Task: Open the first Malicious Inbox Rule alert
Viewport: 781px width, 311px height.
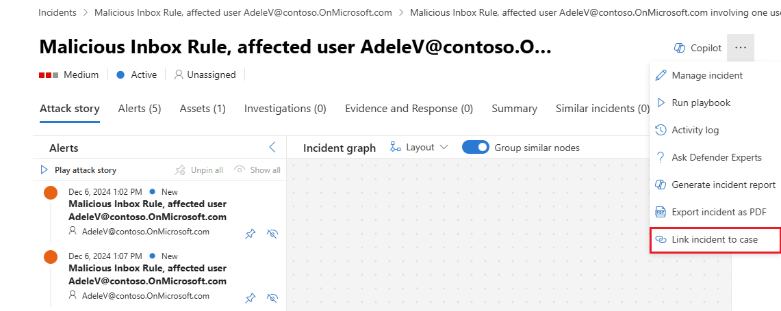Action: click(x=147, y=210)
